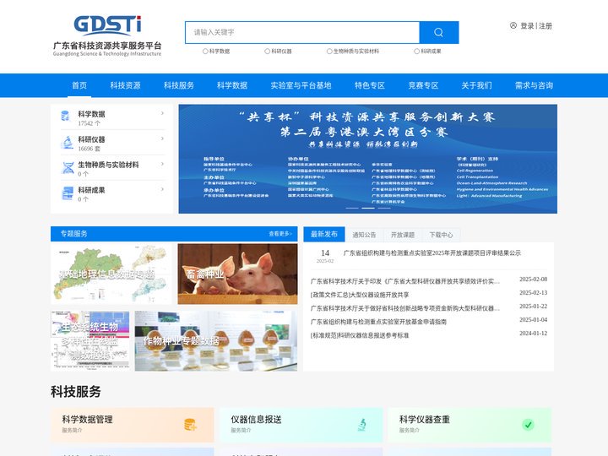
Task: Open 竞赛专区 navigation item
Action: point(423,85)
